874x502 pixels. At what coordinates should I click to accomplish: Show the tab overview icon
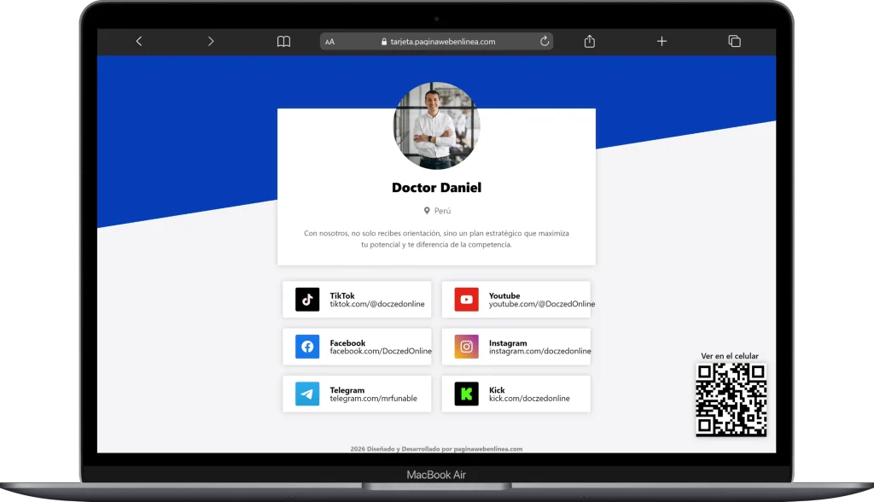[x=734, y=41]
